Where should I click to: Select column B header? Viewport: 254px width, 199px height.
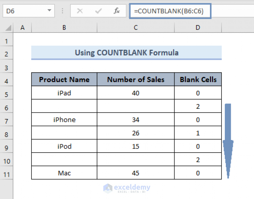64,28
